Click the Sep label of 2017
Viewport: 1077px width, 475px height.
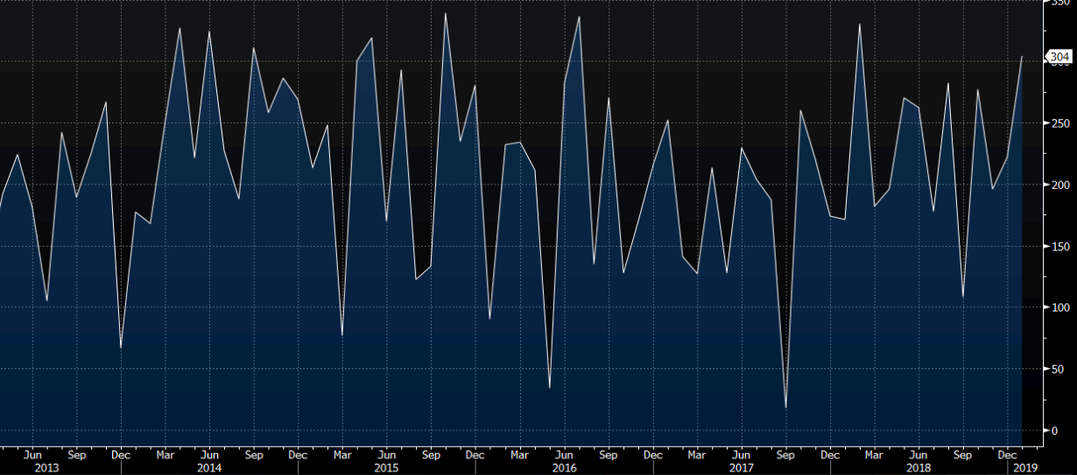pos(785,455)
